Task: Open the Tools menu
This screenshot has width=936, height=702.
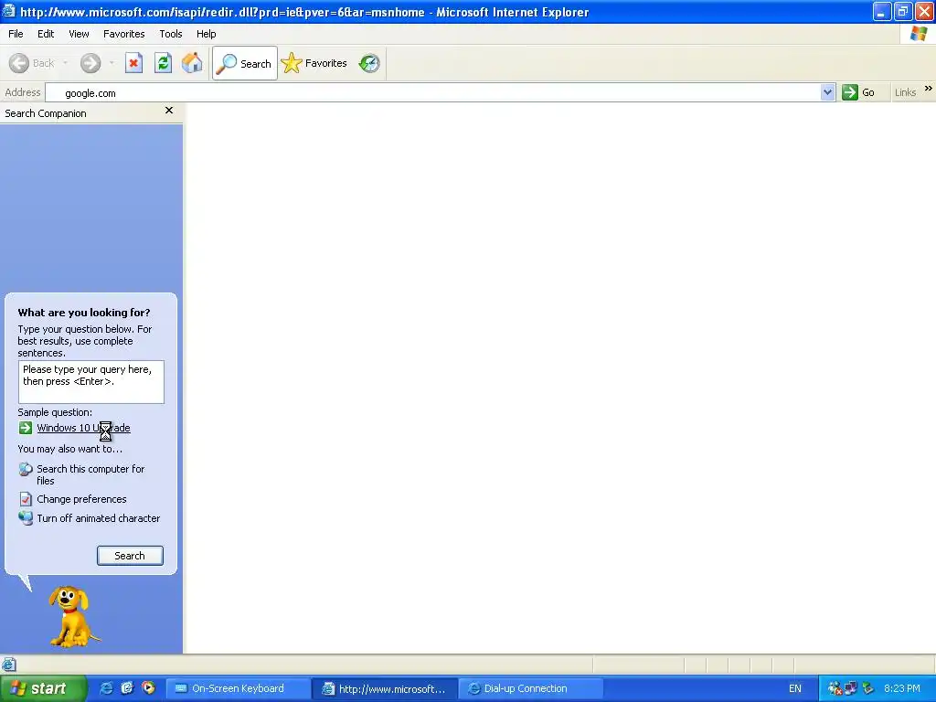Action: click(171, 34)
